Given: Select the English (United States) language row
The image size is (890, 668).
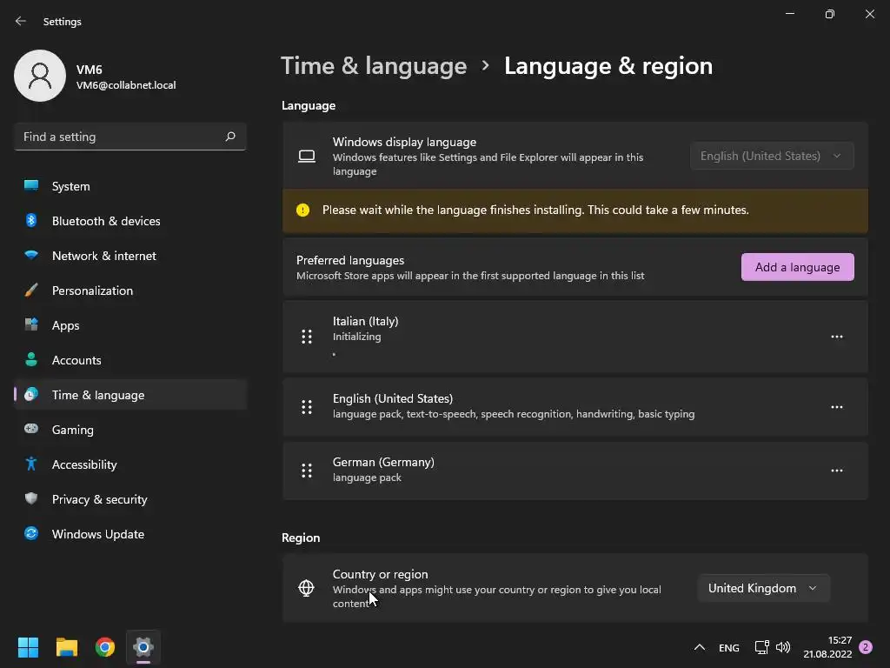Looking at the screenshot, I should point(575,407).
